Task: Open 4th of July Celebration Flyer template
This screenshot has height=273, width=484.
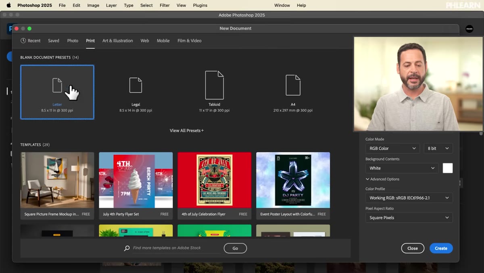Action: 214,186
